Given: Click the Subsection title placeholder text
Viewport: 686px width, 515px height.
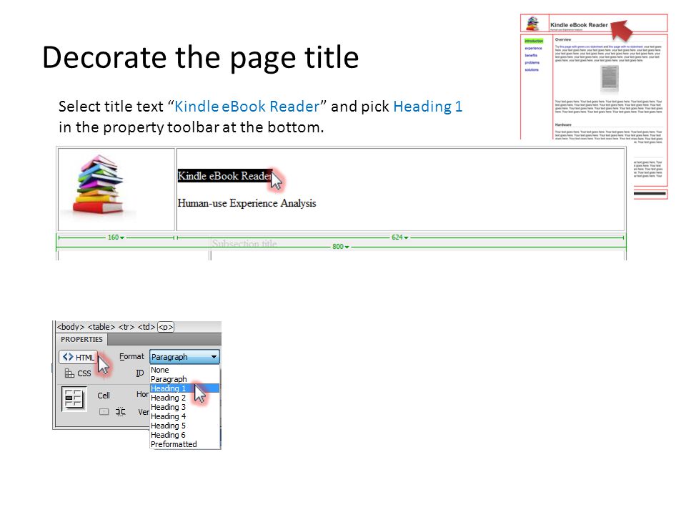Looking at the screenshot, I should (244, 243).
